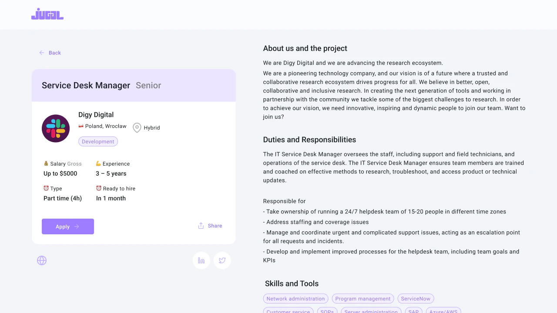Screen dimensions: 557x313
Task: Click the Jugal logo in the header
Action: click(47, 14)
